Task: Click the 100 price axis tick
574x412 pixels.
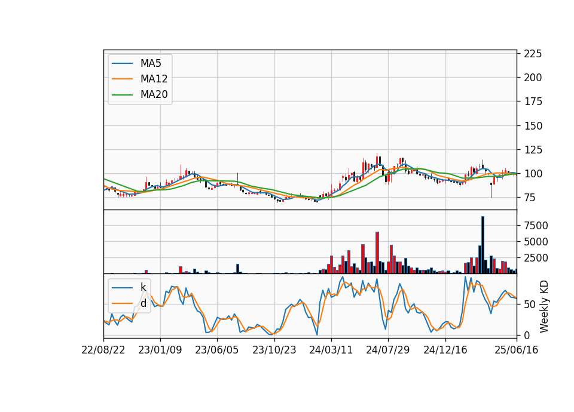Action: tap(533, 174)
